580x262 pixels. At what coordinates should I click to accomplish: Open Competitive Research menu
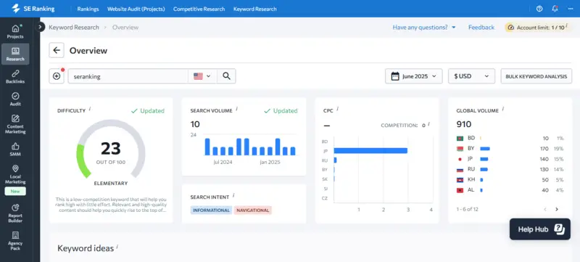coord(199,9)
